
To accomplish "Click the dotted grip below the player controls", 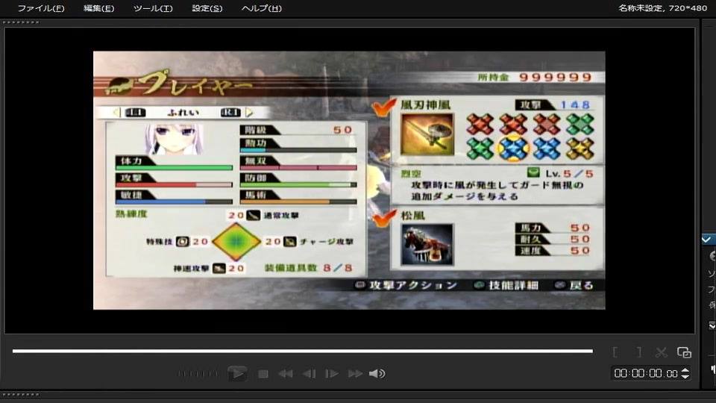I will pyautogui.click(x=21, y=394).
